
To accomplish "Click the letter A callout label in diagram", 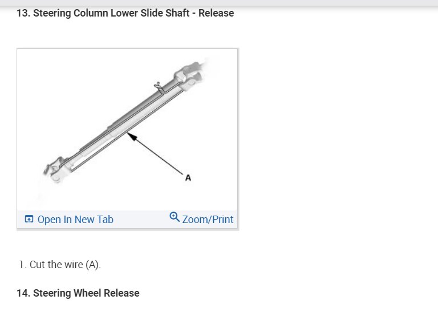I will [x=188, y=178].
